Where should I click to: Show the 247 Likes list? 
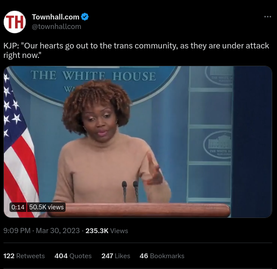point(116,256)
